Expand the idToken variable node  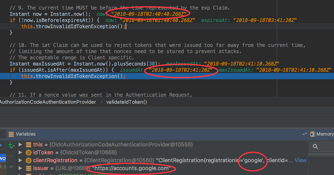coord(20,153)
